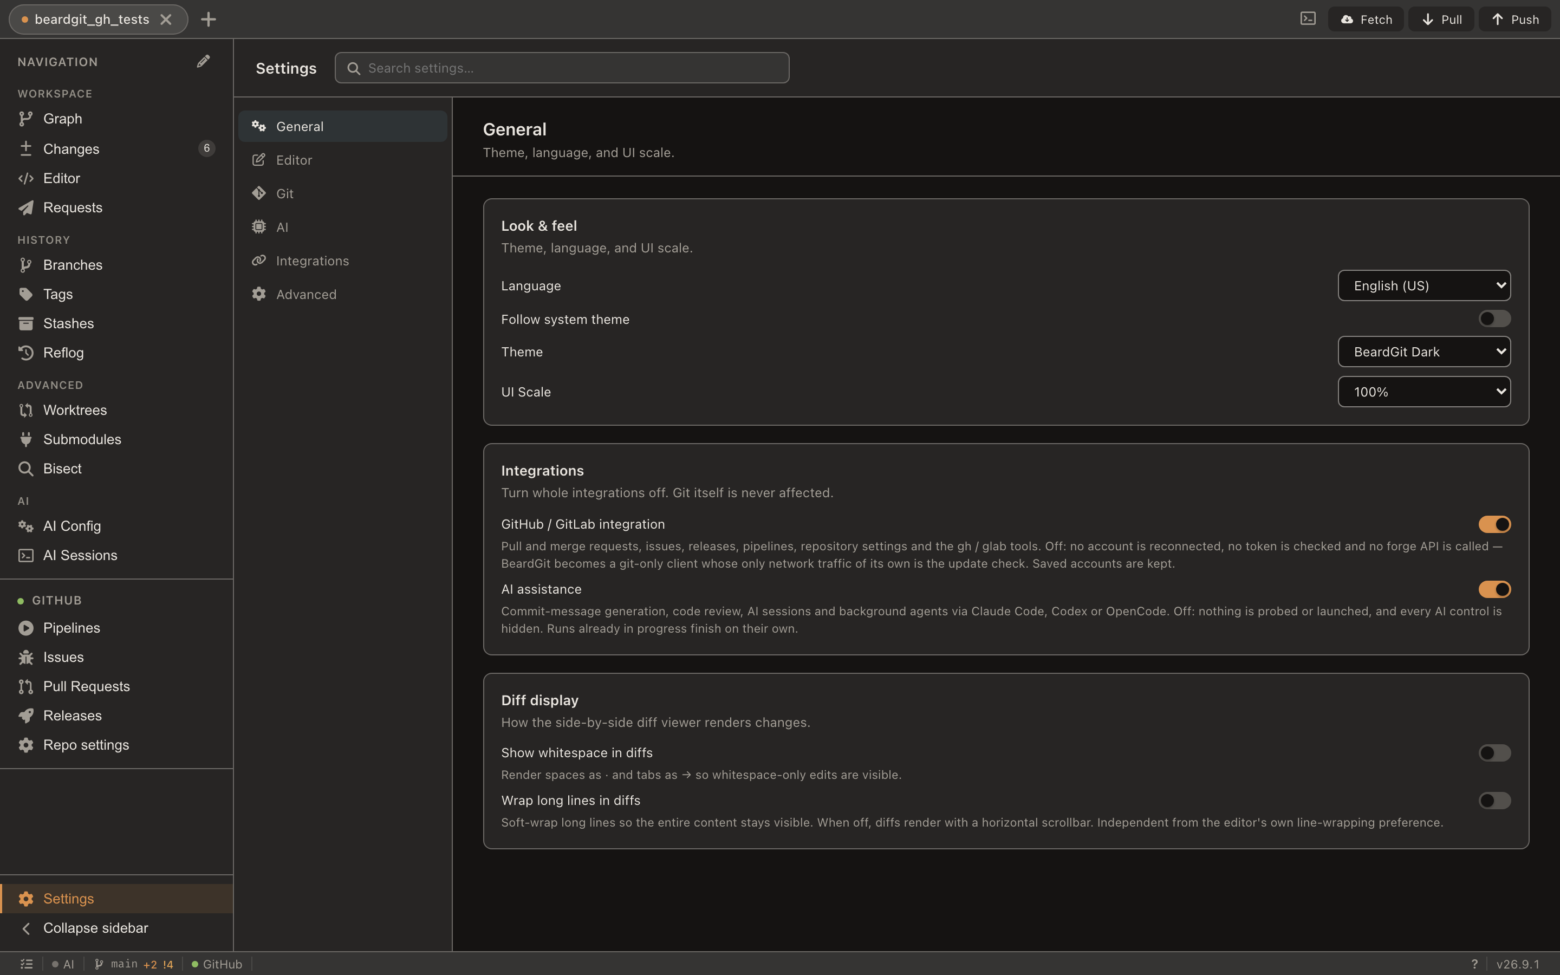1560x975 pixels.
Task: Click the main branch indicator in status bar
Action: tap(133, 964)
